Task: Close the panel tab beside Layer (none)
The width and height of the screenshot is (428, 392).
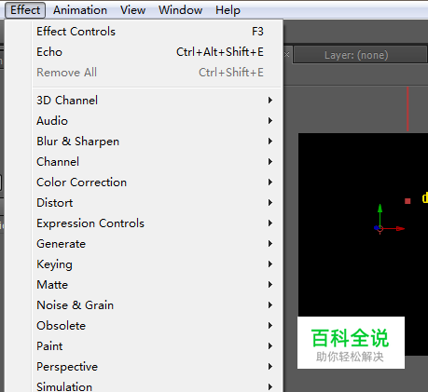Action: point(287,55)
